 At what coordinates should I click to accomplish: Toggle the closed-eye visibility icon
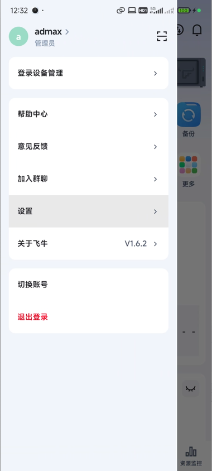coord(190,389)
